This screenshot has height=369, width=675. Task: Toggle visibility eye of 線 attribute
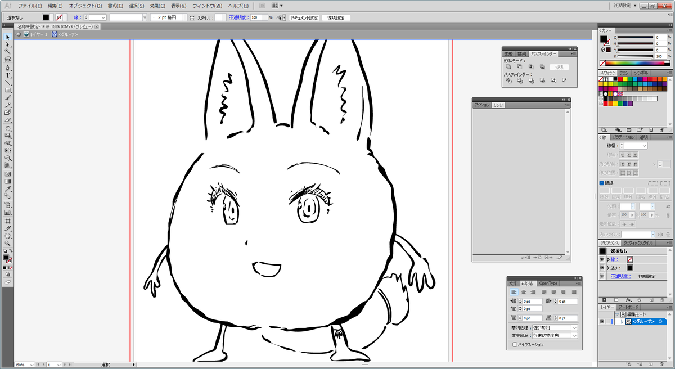[x=602, y=259]
